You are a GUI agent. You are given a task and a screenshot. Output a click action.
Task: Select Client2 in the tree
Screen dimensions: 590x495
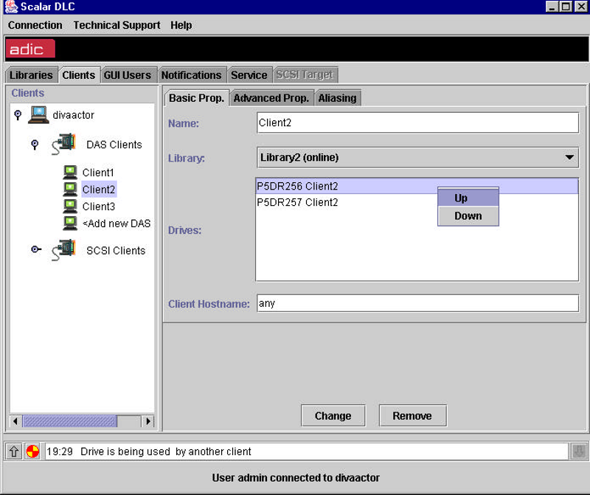point(99,190)
